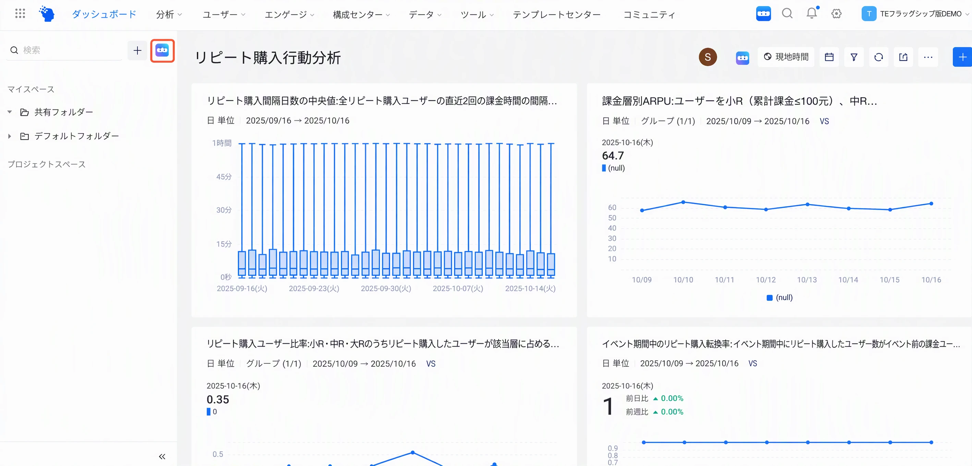The image size is (972, 466).
Task: Click the グループ (1/1) selector on ARPU card
Action: (668, 121)
